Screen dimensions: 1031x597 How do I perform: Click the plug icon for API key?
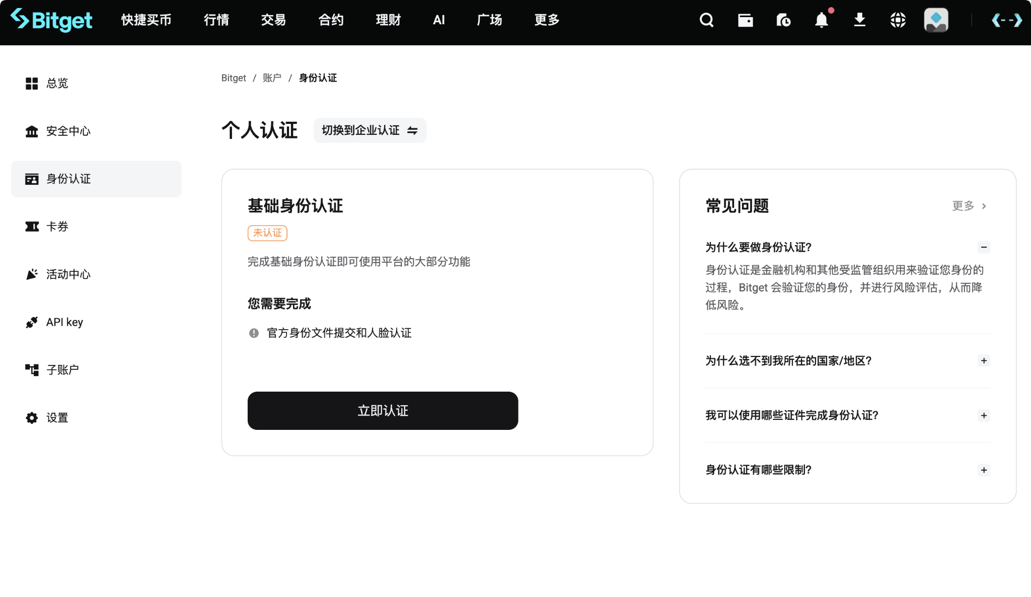[x=32, y=322]
